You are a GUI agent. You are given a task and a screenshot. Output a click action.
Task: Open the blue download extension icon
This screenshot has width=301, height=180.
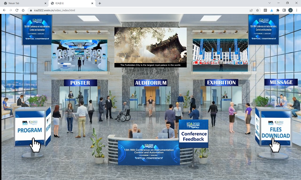272,10
